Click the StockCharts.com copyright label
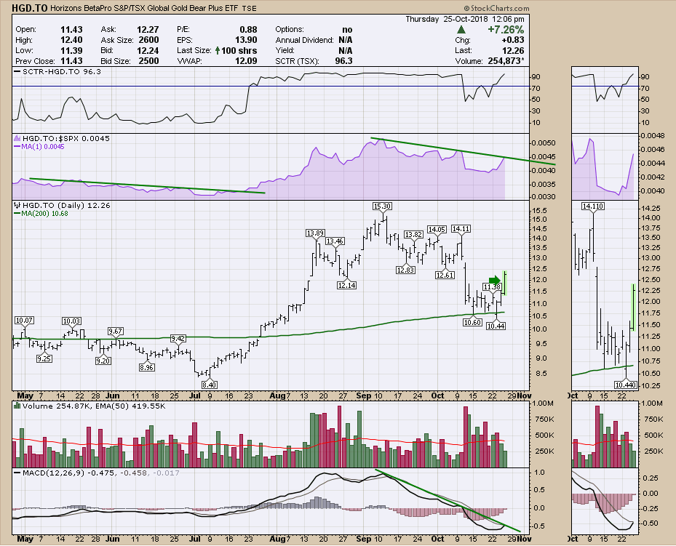 point(496,8)
